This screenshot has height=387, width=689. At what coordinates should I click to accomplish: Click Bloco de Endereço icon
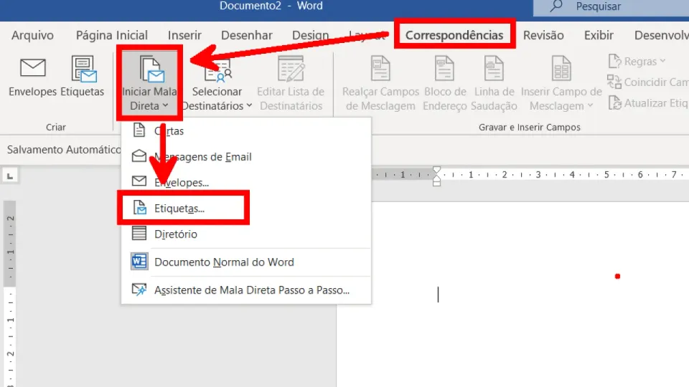[x=444, y=68]
